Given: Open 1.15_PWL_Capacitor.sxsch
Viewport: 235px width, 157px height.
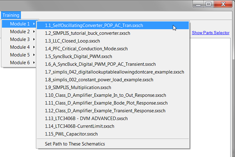Looking at the screenshot, I should pos(113,134).
